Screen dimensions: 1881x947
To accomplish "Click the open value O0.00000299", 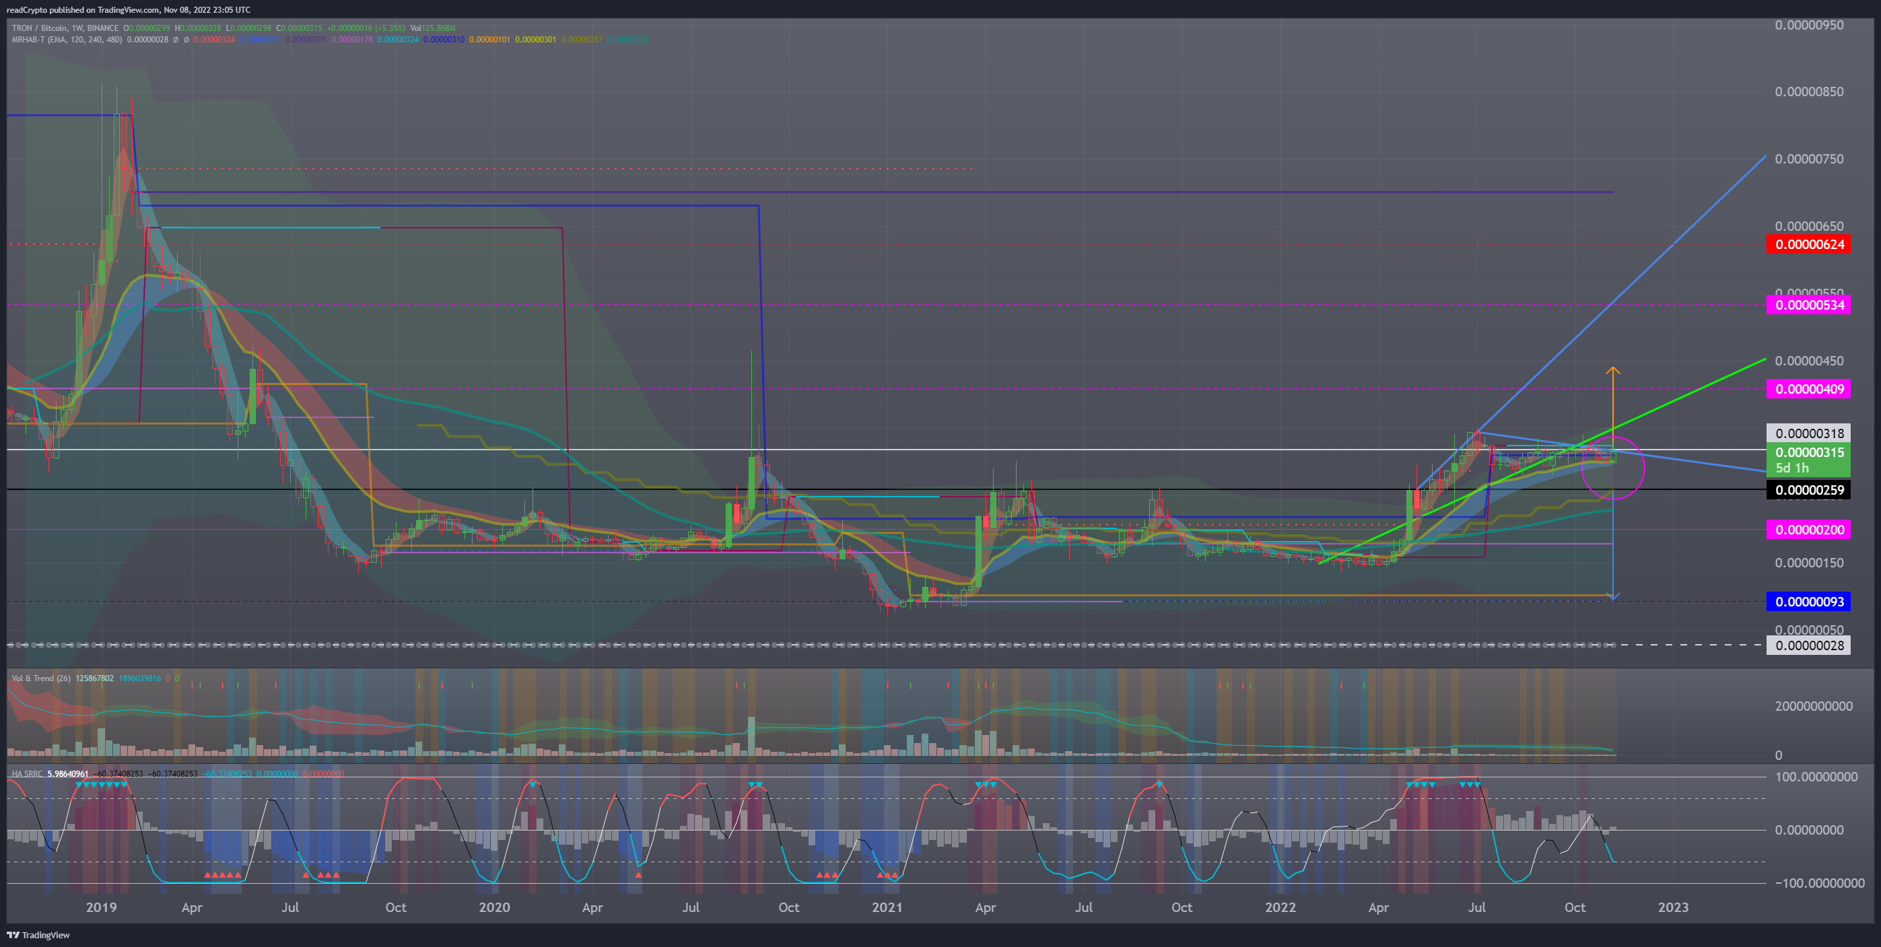I will pos(147,28).
